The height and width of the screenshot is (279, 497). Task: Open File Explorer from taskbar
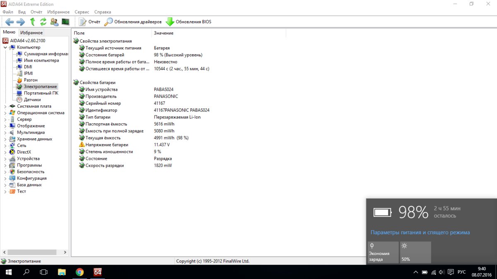pos(62,272)
